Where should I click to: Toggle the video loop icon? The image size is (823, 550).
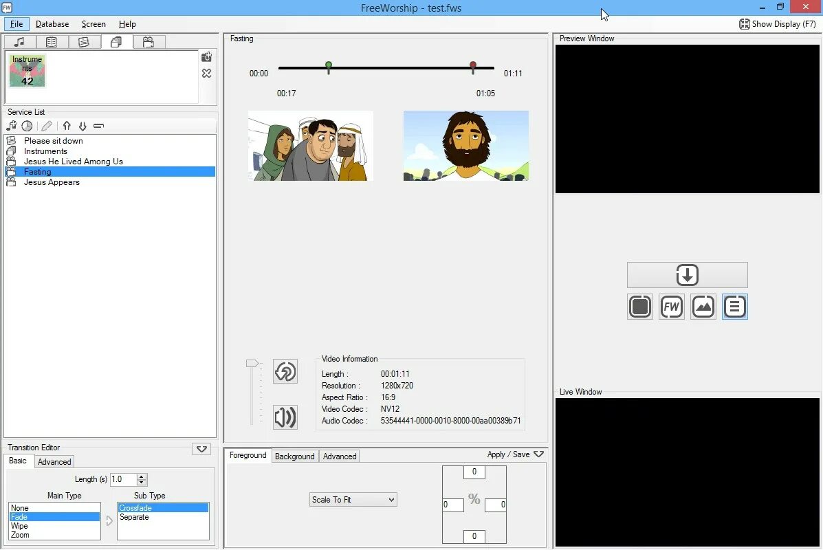pos(285,371)
